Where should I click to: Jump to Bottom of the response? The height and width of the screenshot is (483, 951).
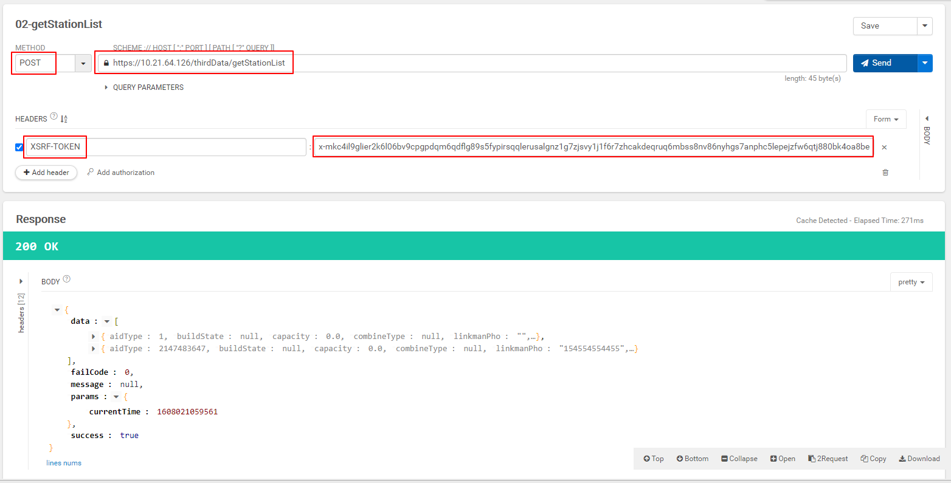(x=693, y=459)
